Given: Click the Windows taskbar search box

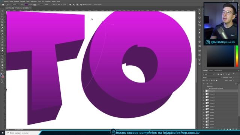Looking at the screenshot, I should coord(23,133).
